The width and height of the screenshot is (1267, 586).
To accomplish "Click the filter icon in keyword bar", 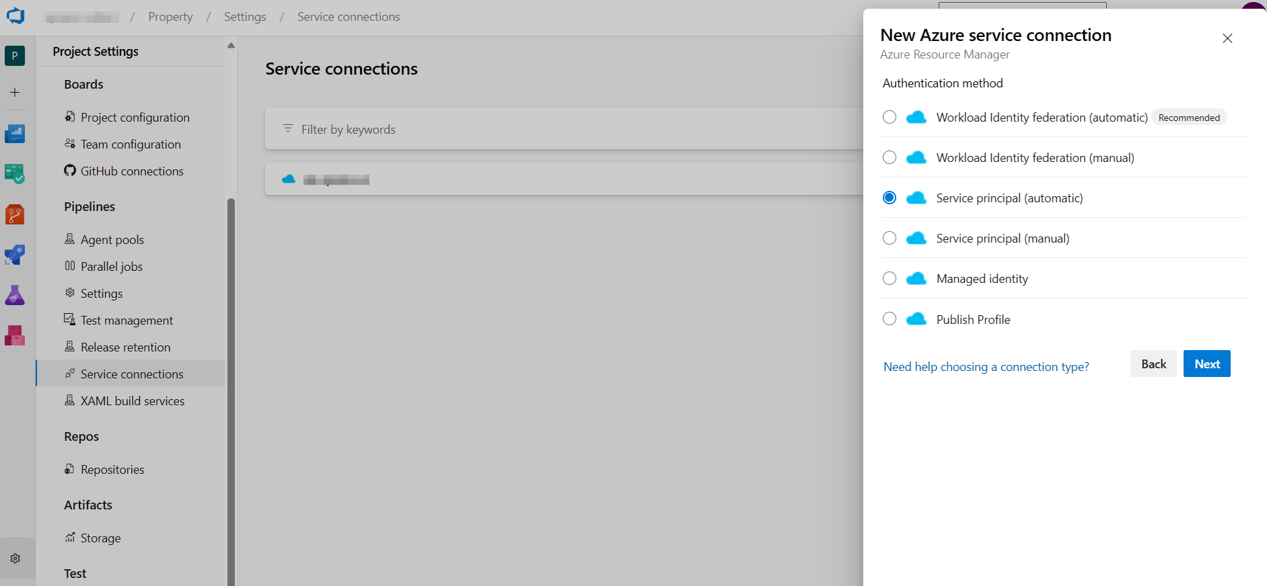I will [x=288, y=128].
